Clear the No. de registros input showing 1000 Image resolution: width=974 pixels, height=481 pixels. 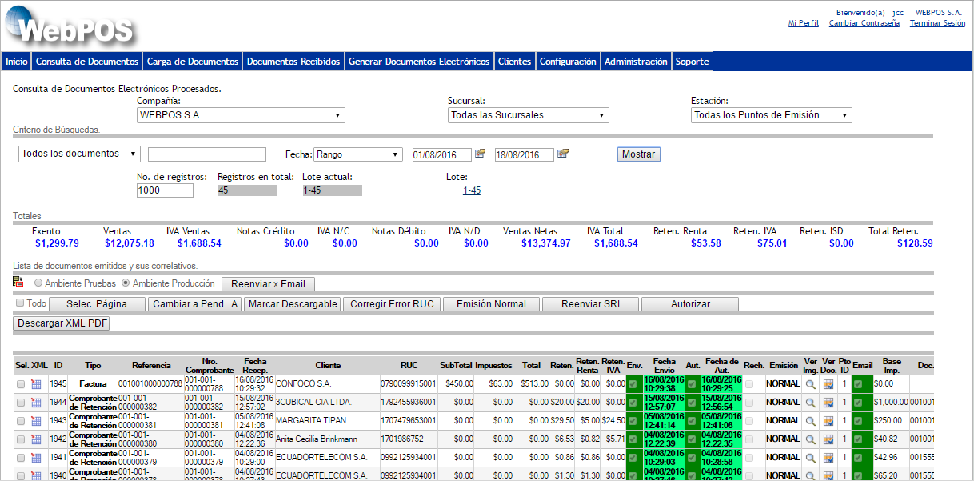coord(164,190)
